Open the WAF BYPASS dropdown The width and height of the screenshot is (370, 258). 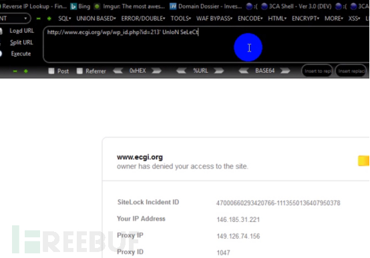click(214, 19)
